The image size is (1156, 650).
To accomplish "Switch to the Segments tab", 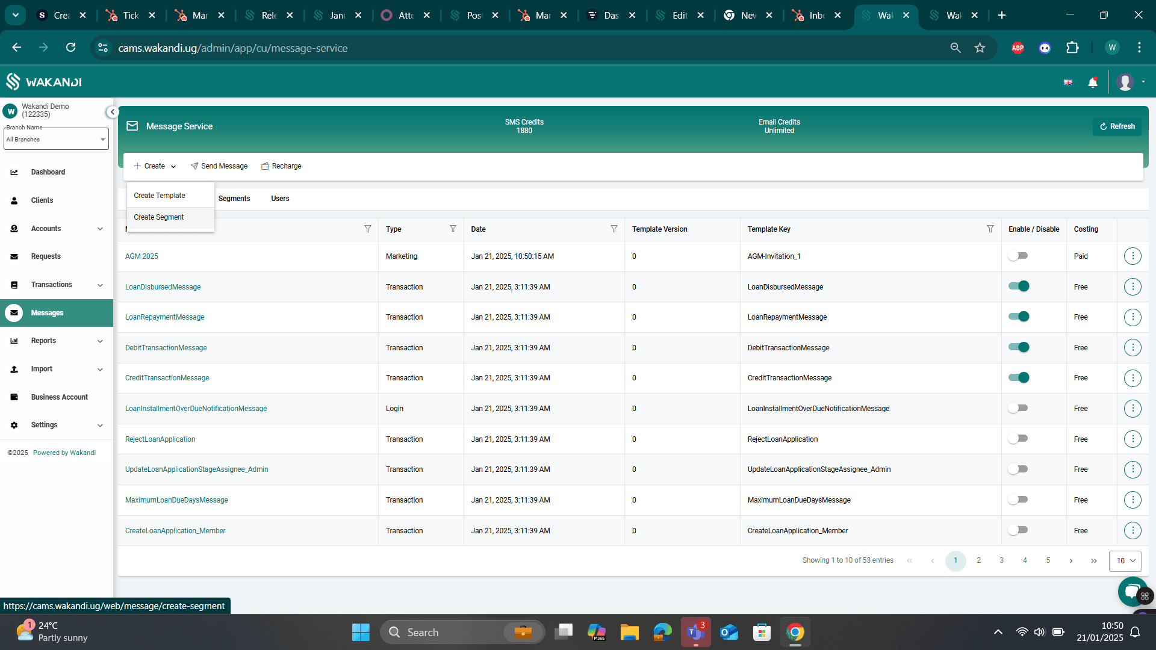I will (x=234, y=199).
